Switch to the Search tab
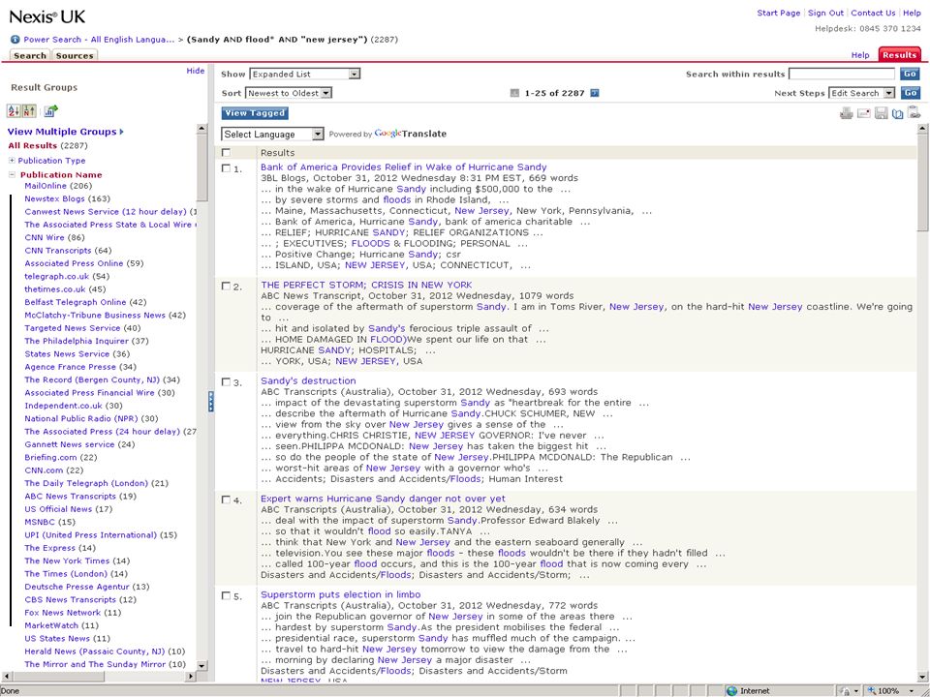This screenshot has width=930, height=697. pos(30,56)
